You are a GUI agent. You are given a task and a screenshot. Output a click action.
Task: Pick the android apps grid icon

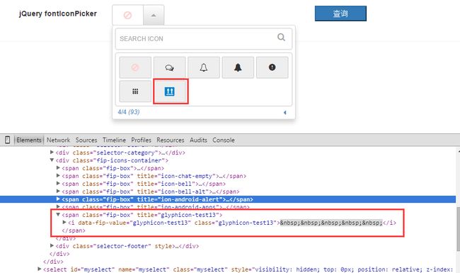135,91
